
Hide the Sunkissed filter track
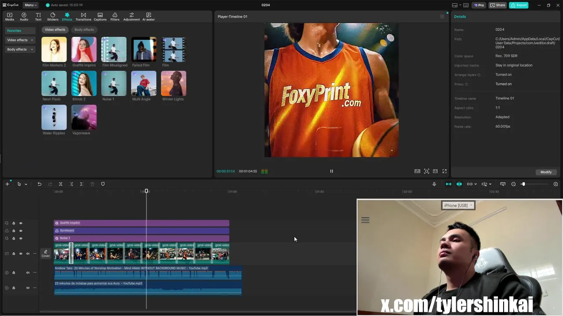tap(21, 231)
